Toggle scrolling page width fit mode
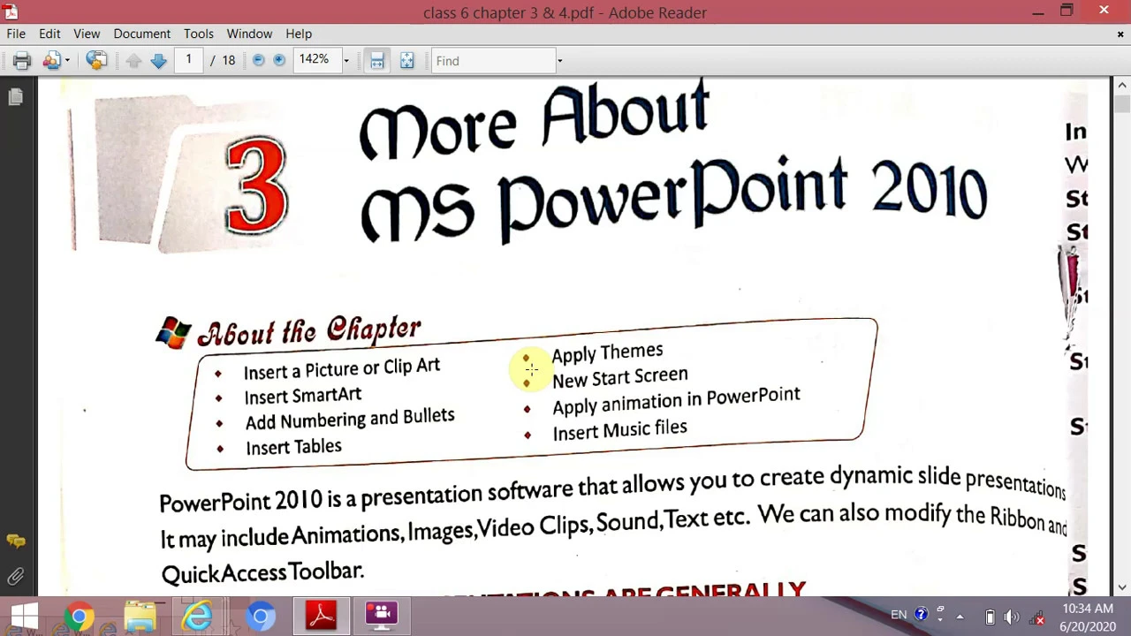 click(377, 60)
